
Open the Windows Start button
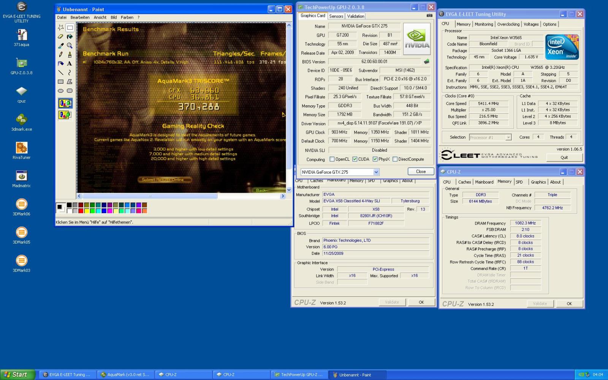point(18,375)
